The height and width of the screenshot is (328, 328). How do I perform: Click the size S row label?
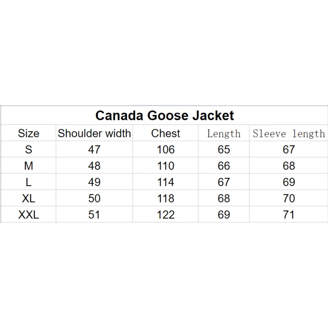[28, 149]
